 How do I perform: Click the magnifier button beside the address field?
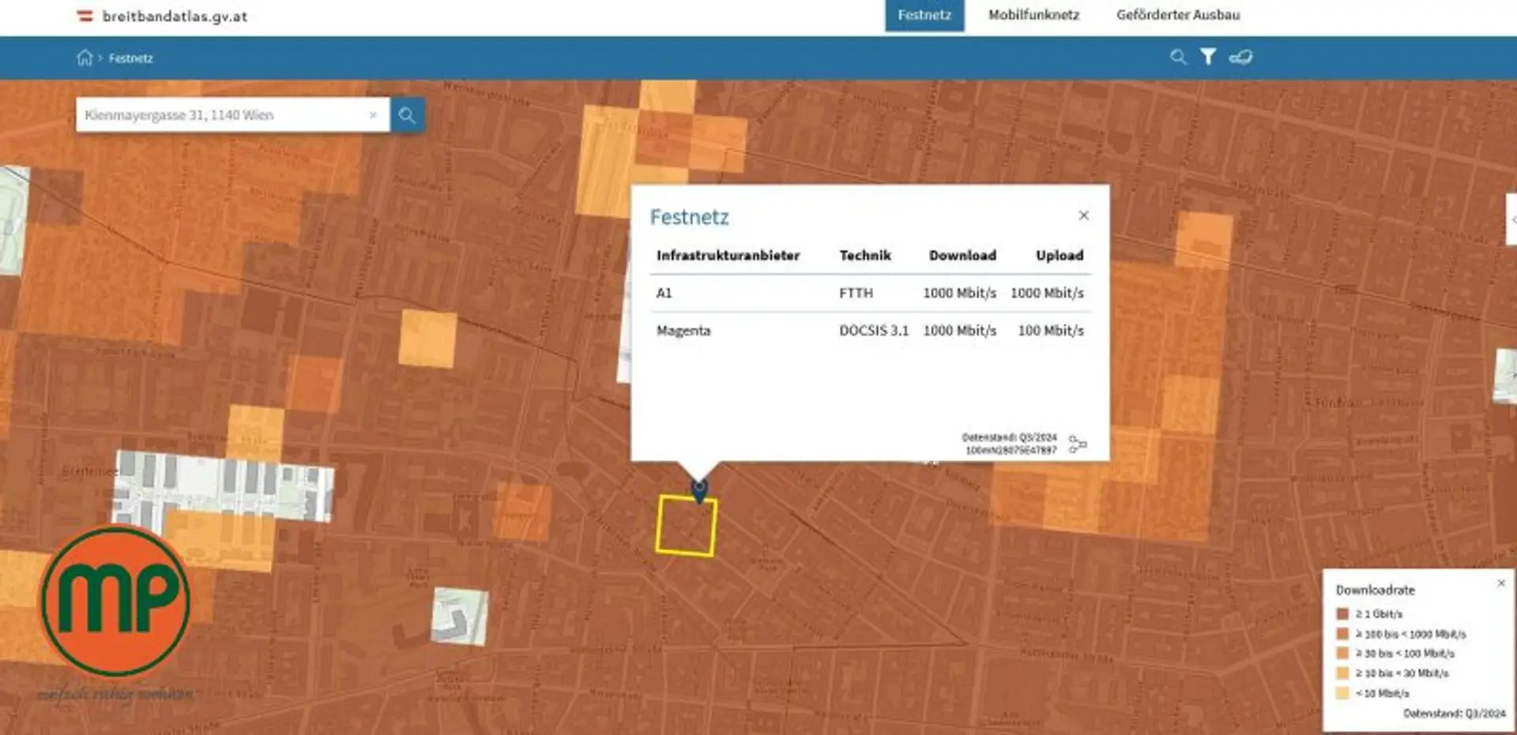click(407, 115)
